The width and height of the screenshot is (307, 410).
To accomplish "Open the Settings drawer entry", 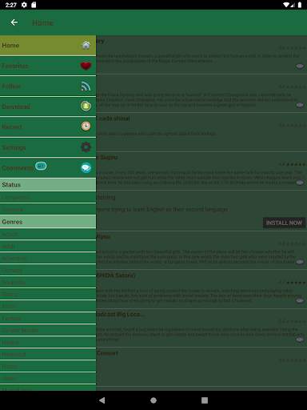I will [x=48, y=147].
